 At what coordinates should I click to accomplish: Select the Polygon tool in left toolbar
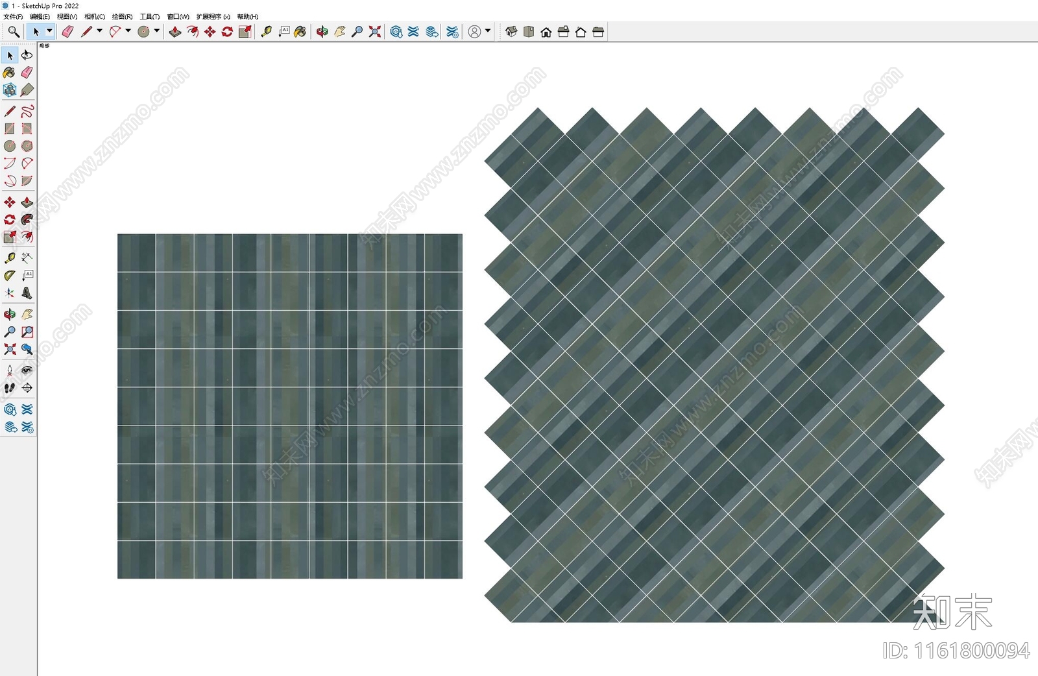[27, 146]
